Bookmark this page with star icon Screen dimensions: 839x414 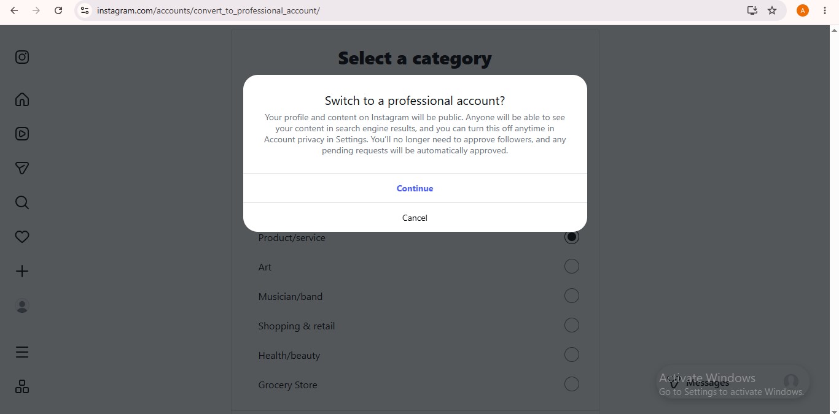(772, 10)
